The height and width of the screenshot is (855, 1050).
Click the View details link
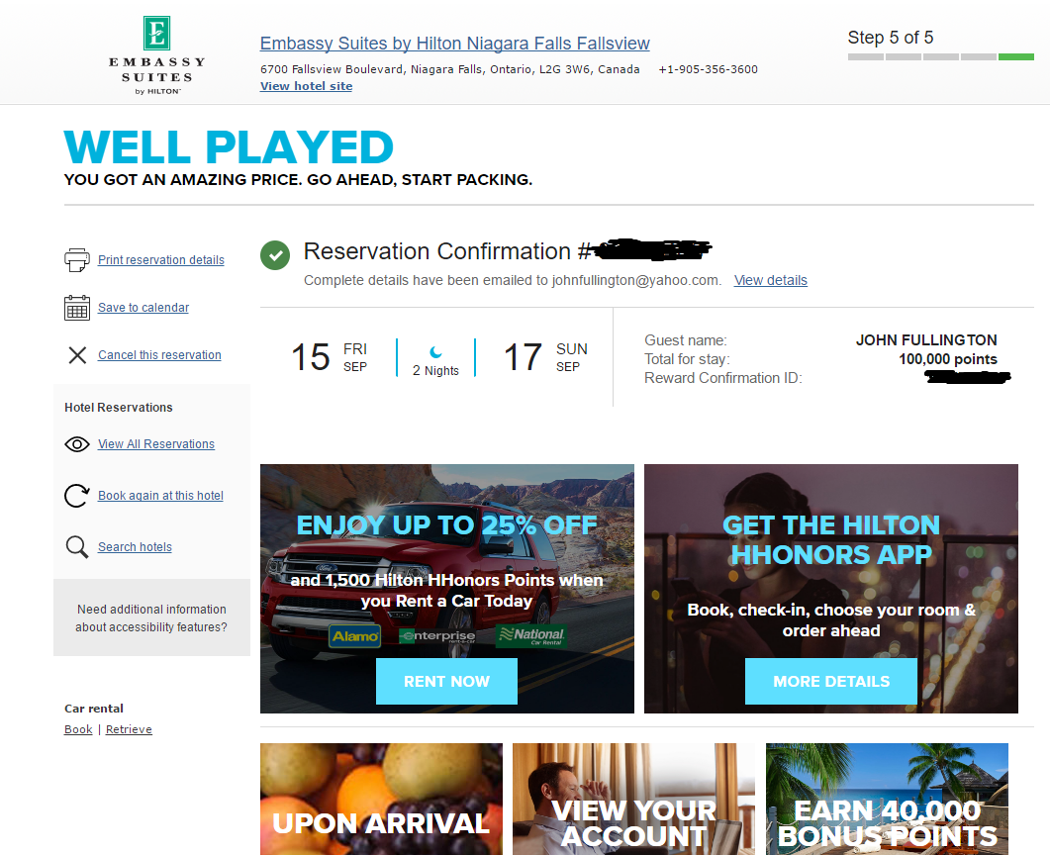[x=771, y=280]
